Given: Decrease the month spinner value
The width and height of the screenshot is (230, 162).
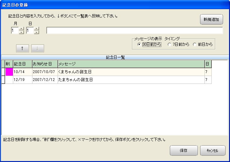Looking at the screenshot, I should [x=21, y=32].
